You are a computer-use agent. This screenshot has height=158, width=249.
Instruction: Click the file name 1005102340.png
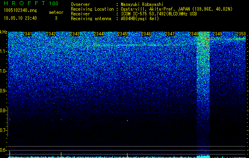21,11
